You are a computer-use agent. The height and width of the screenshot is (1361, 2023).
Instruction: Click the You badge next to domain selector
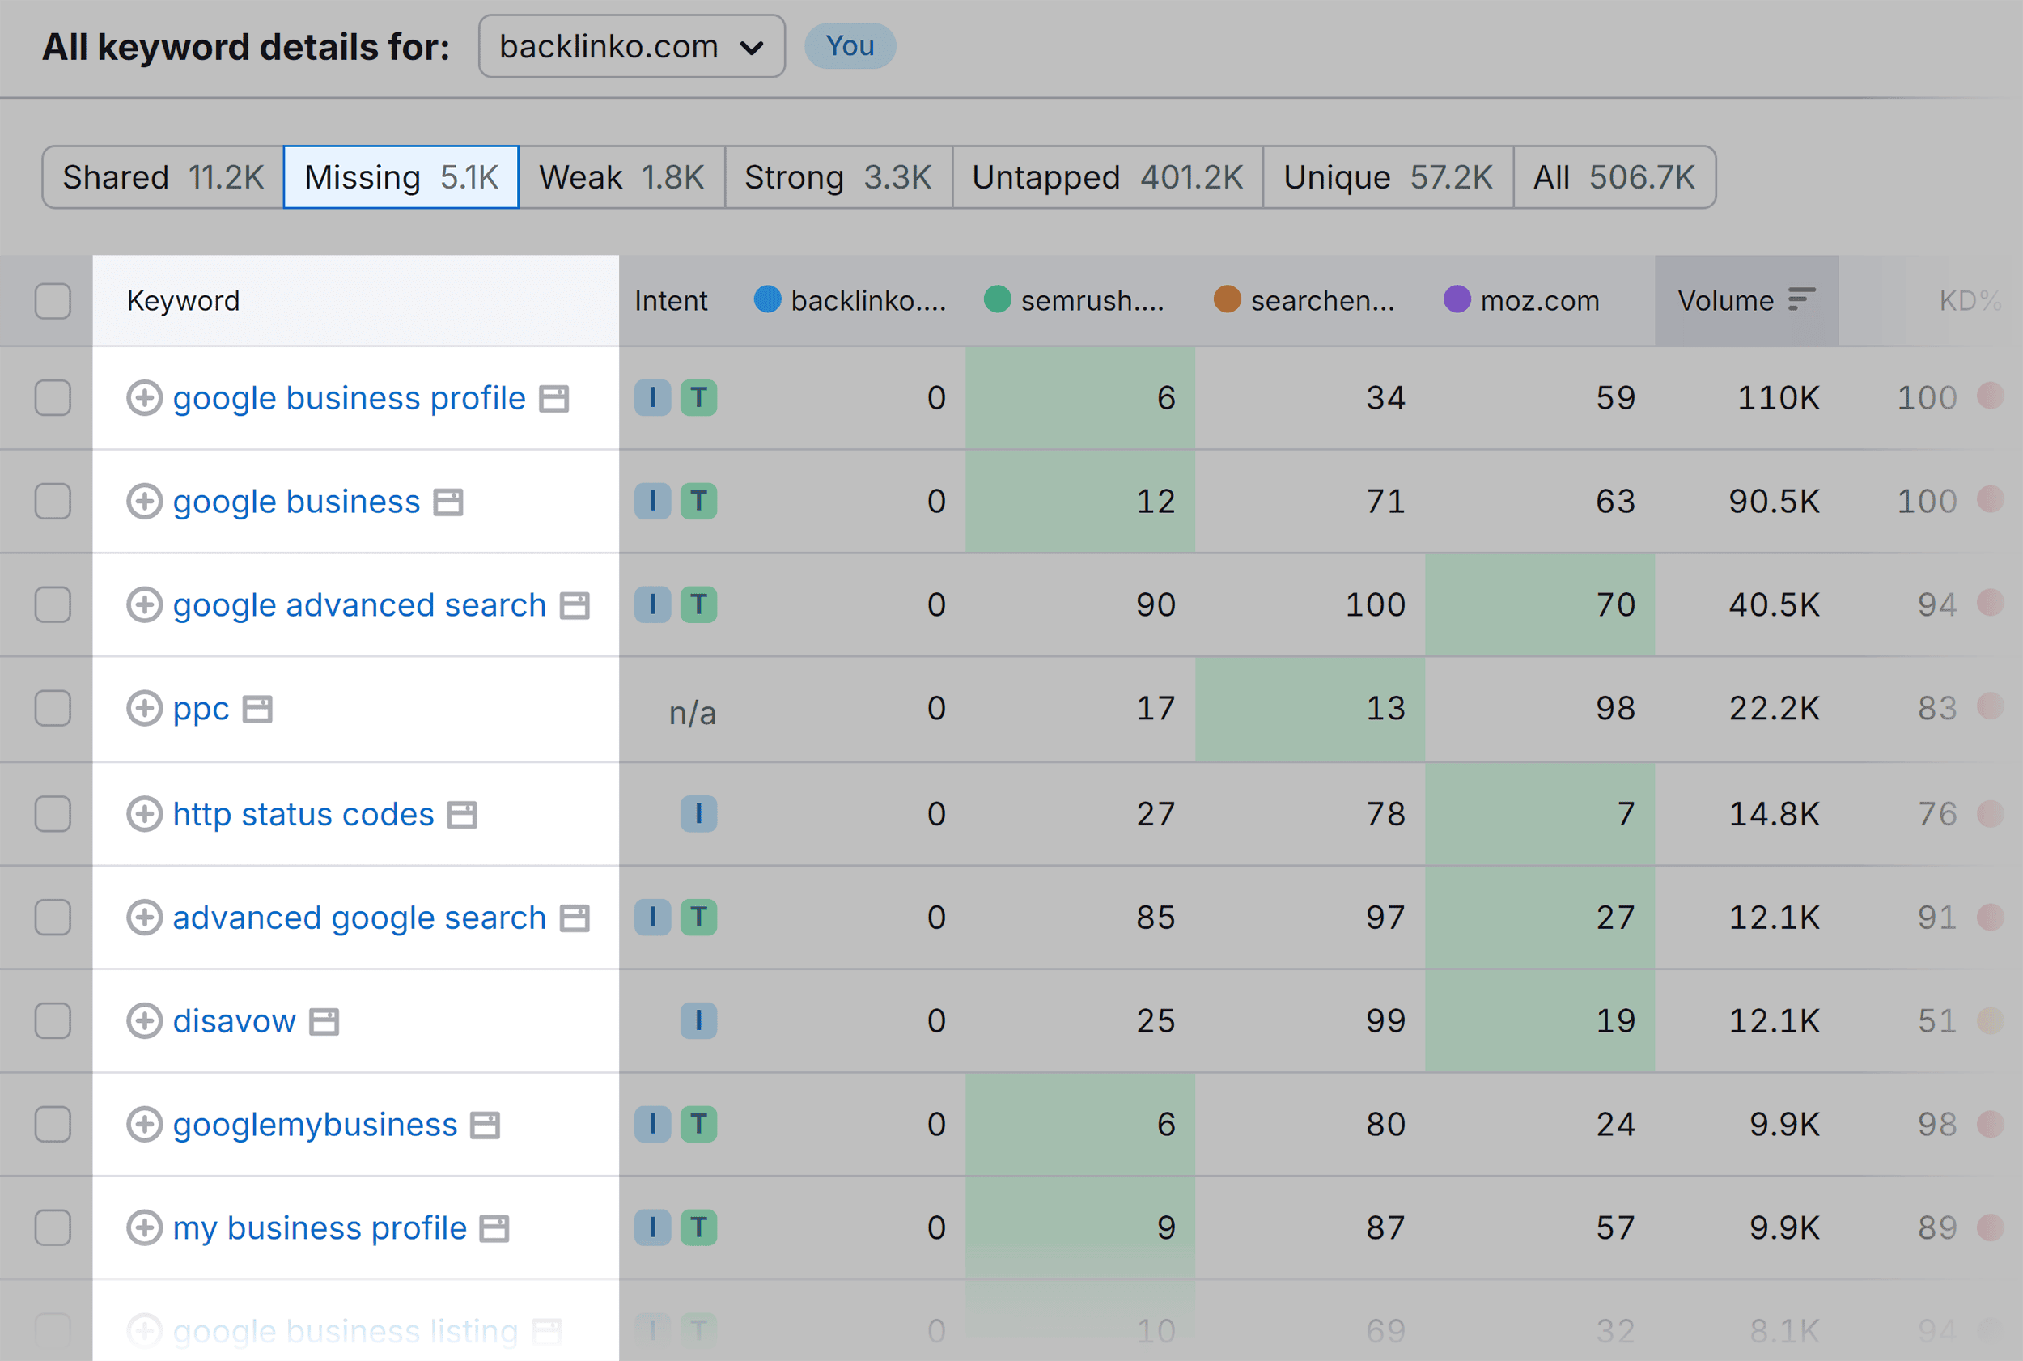tap(849, 45)
